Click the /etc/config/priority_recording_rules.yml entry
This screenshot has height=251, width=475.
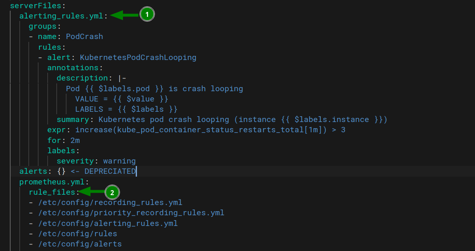(131, 213)
